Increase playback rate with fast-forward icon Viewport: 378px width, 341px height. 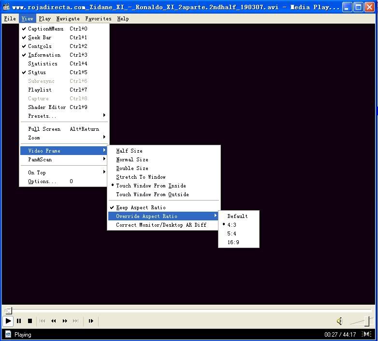65,321
